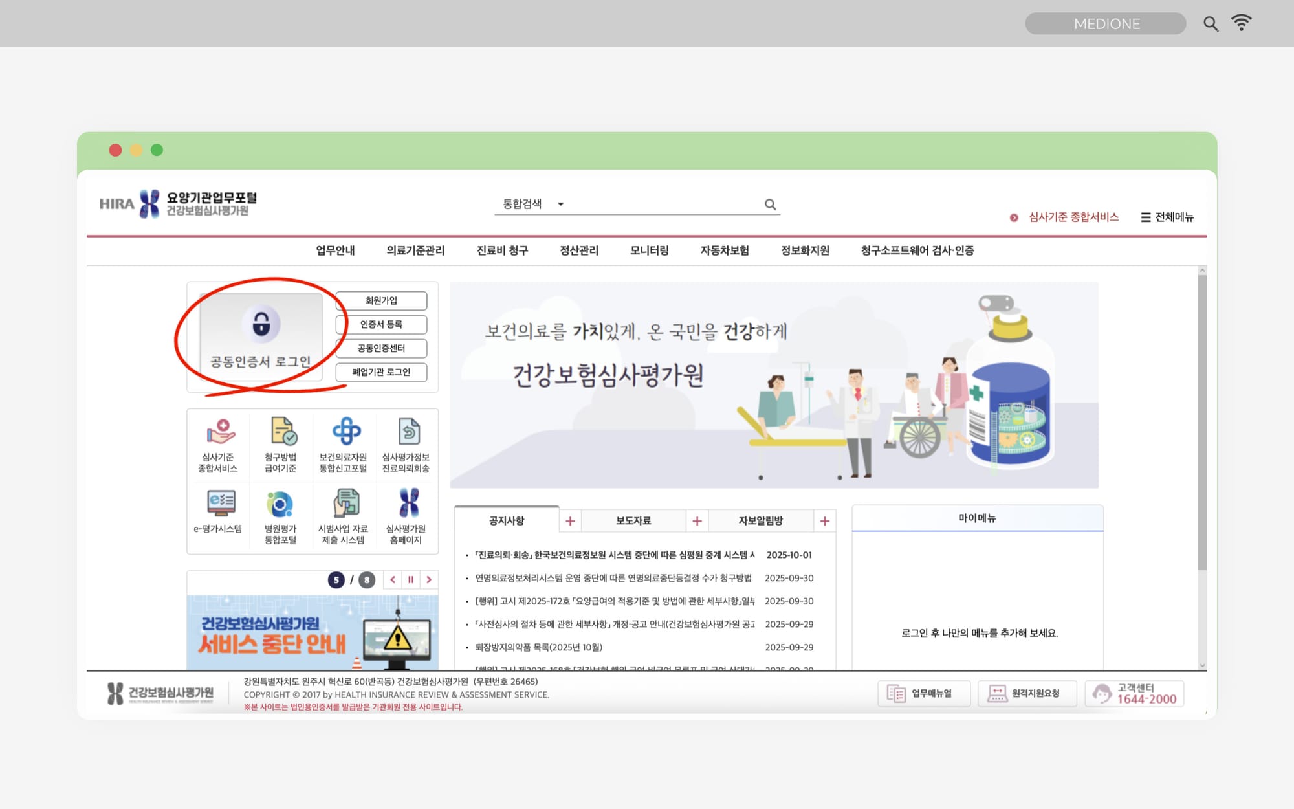Switch to the 보도자료 tab

633,521
